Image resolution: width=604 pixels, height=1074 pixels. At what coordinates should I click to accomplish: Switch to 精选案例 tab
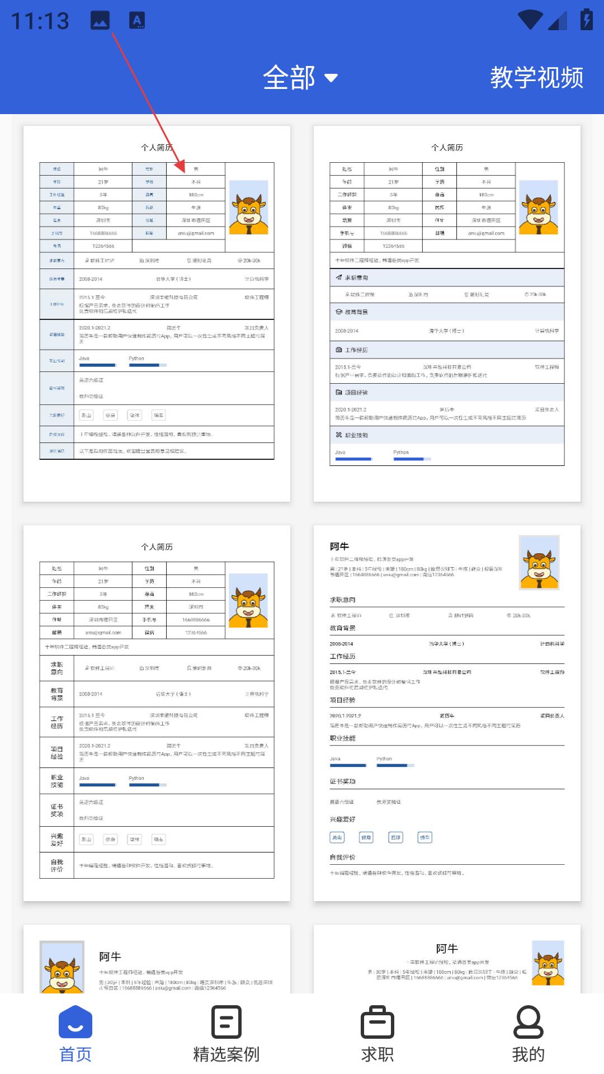pyautogui.click(x=226, y=1034)
